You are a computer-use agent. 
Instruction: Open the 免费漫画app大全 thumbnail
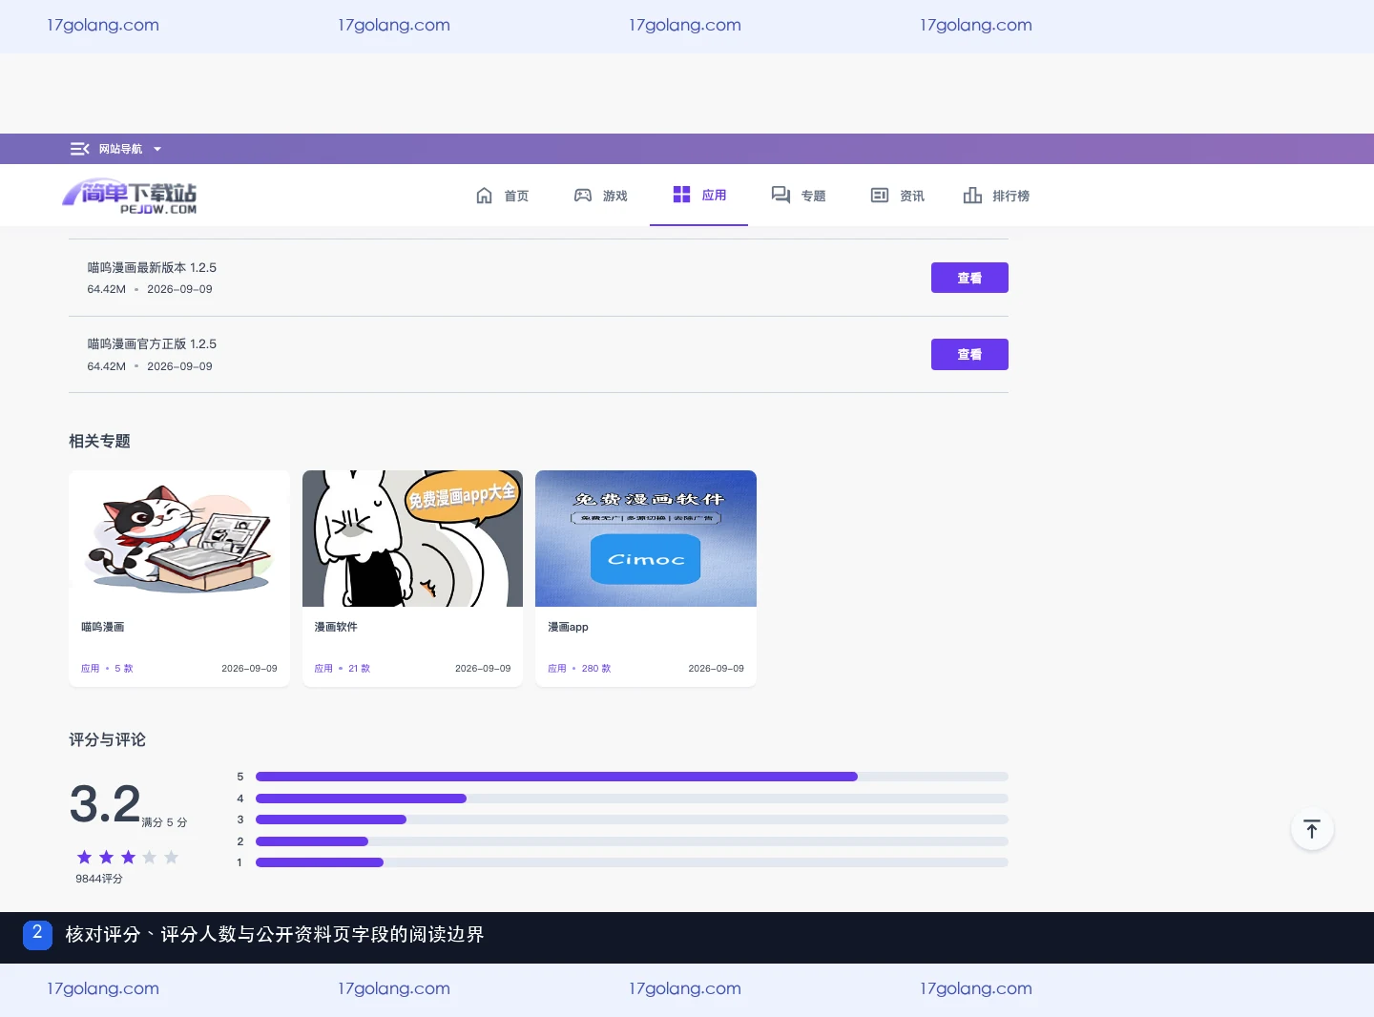pos(412,538)
